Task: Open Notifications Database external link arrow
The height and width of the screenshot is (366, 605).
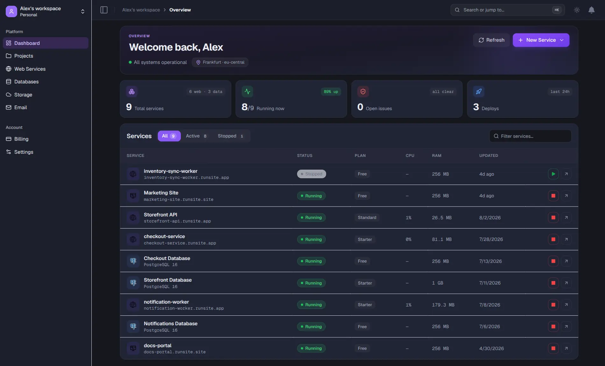Action: click(566, 327)
